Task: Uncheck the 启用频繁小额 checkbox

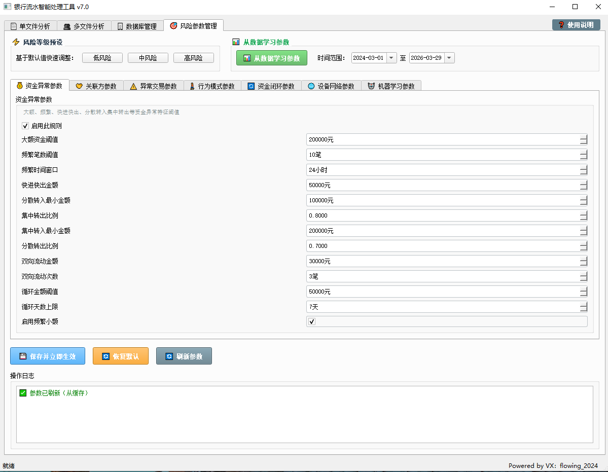Action: [312, 321]
